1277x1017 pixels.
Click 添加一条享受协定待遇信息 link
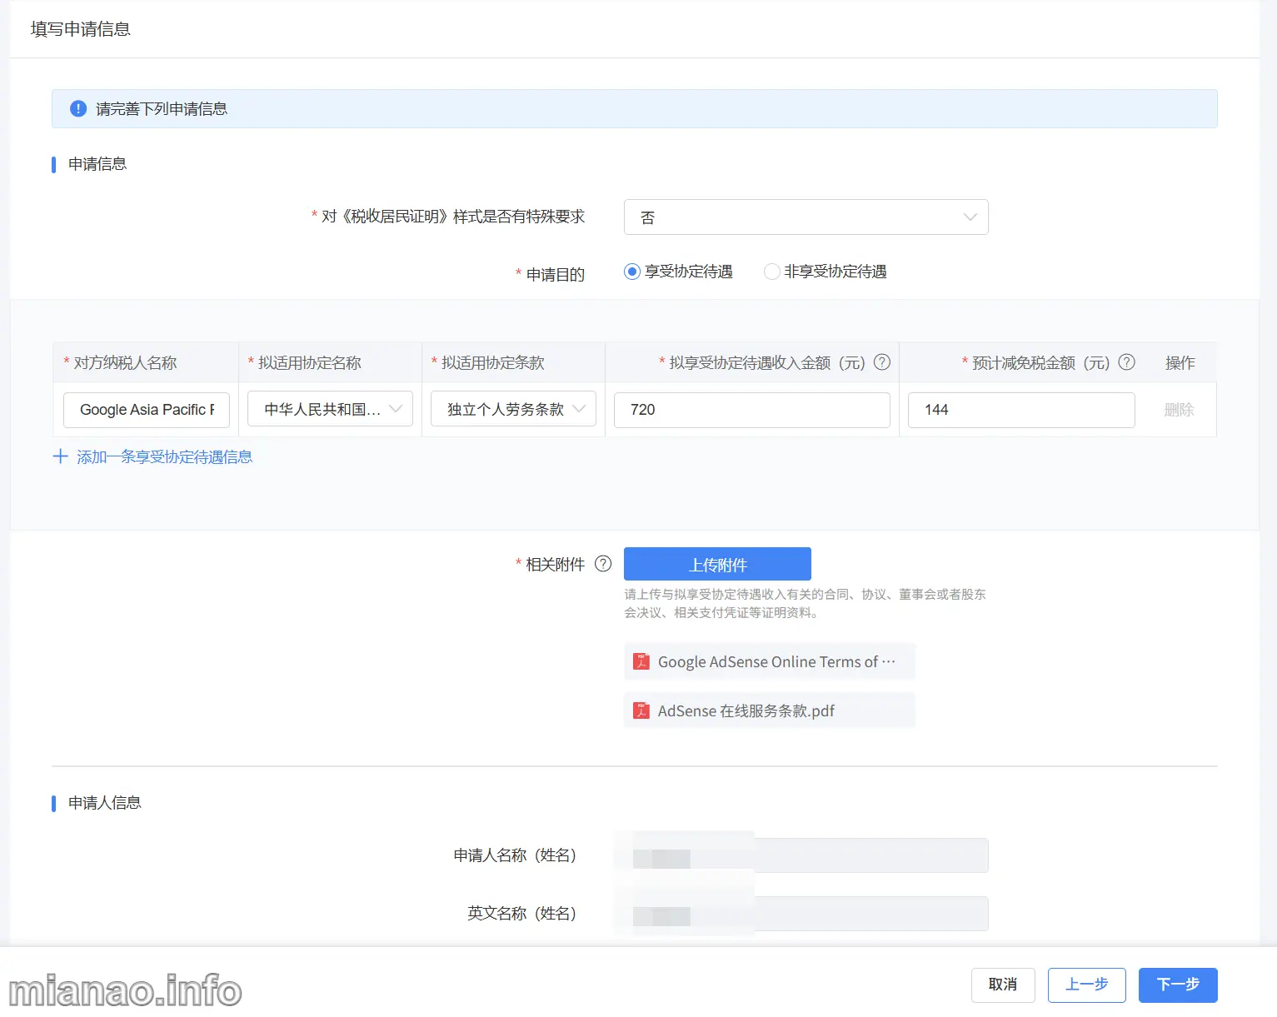[164, 456]
